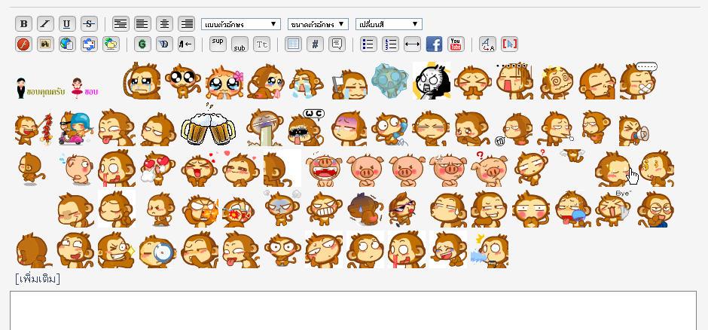Toggle underline formatting
Image resolution: width=708 pixels, height=330 pixels.
click(x=67, y=24)
